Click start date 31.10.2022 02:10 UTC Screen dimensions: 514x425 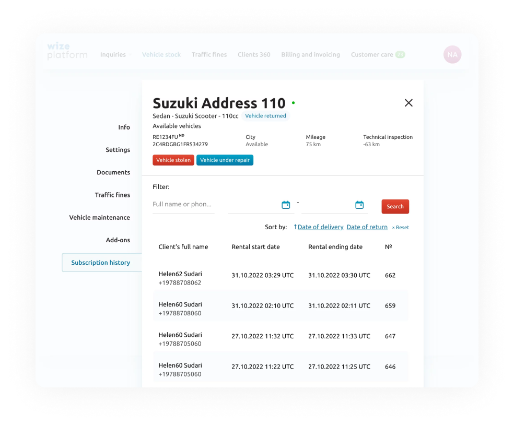tap(263, 306)
